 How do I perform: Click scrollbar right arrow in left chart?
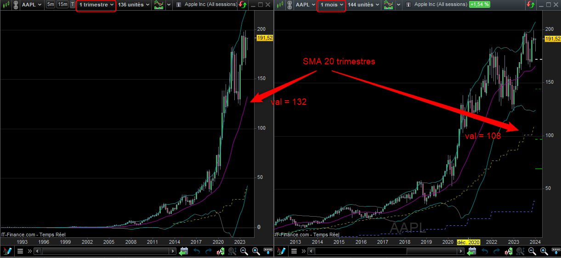[x=172, y=251]
